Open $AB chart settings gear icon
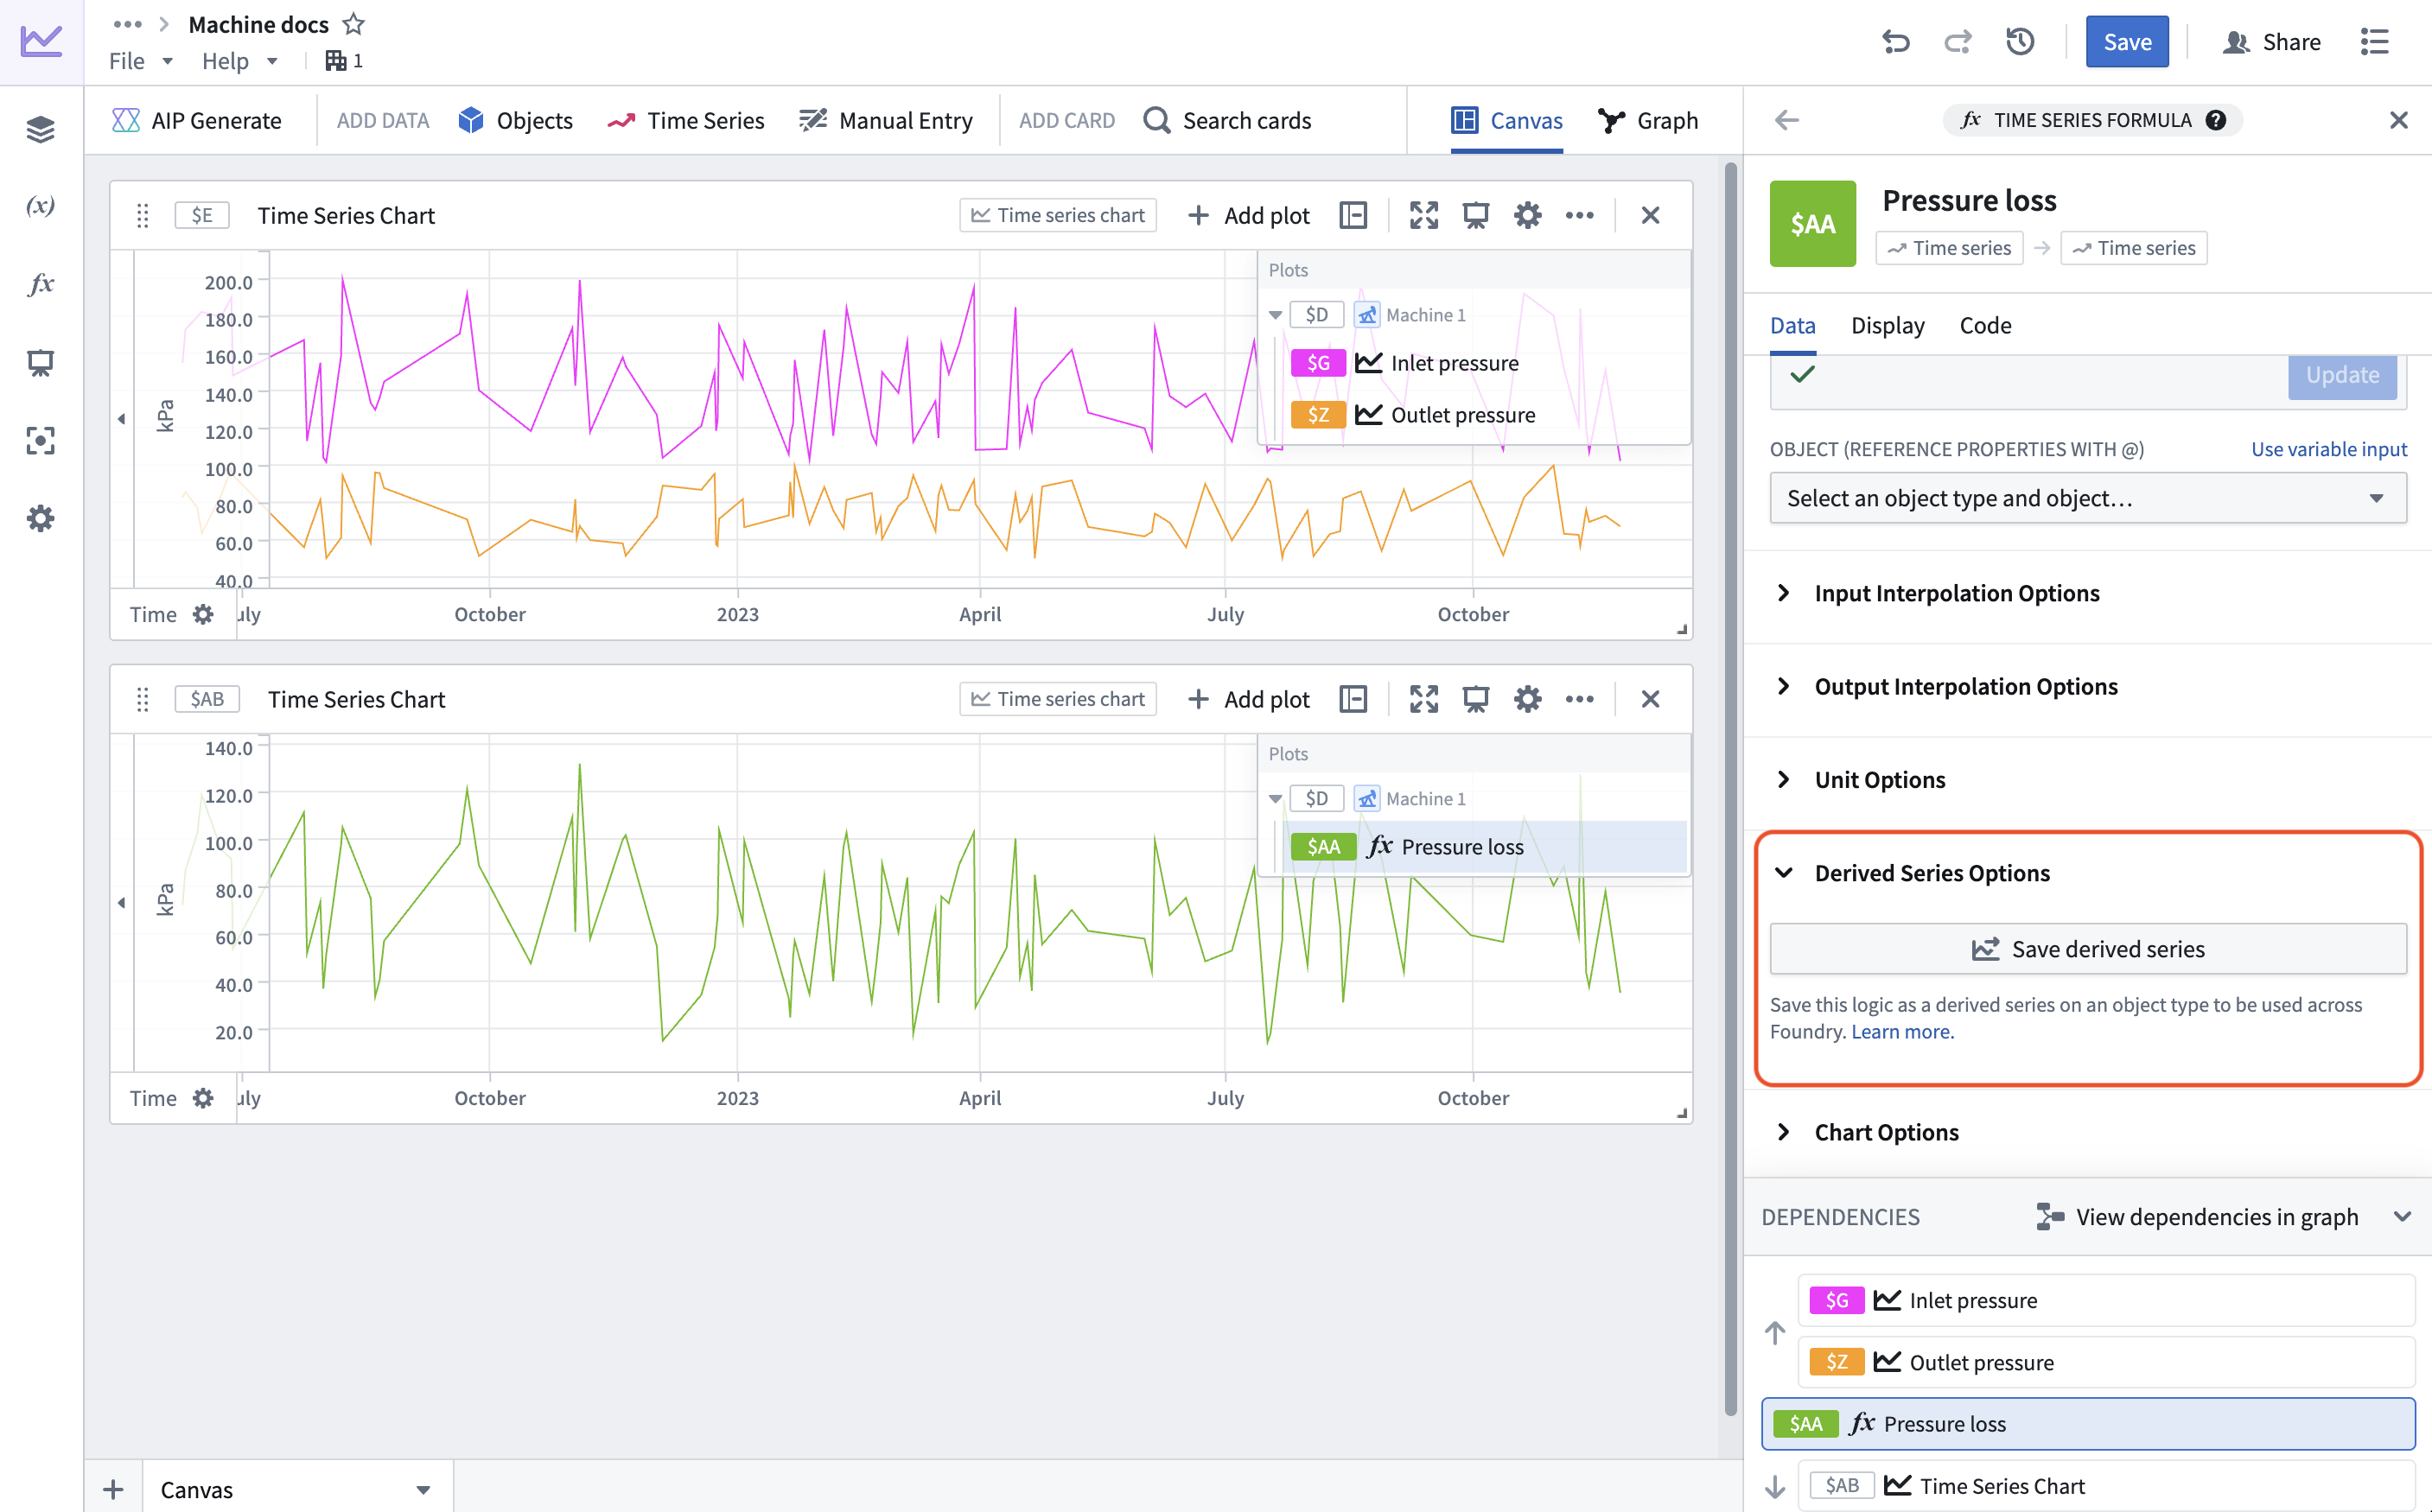The height and width of the screenshot is (1512, 2432). tap(1528, 699)
